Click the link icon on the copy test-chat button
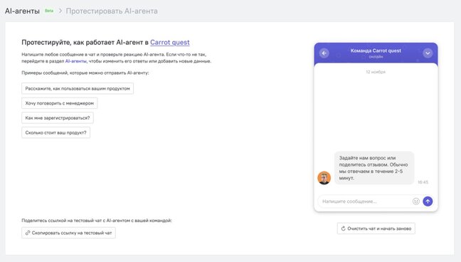 tap(28, 233)
